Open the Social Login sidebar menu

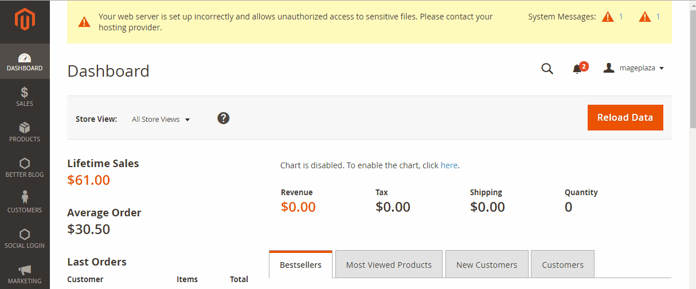tap(25, 238)
